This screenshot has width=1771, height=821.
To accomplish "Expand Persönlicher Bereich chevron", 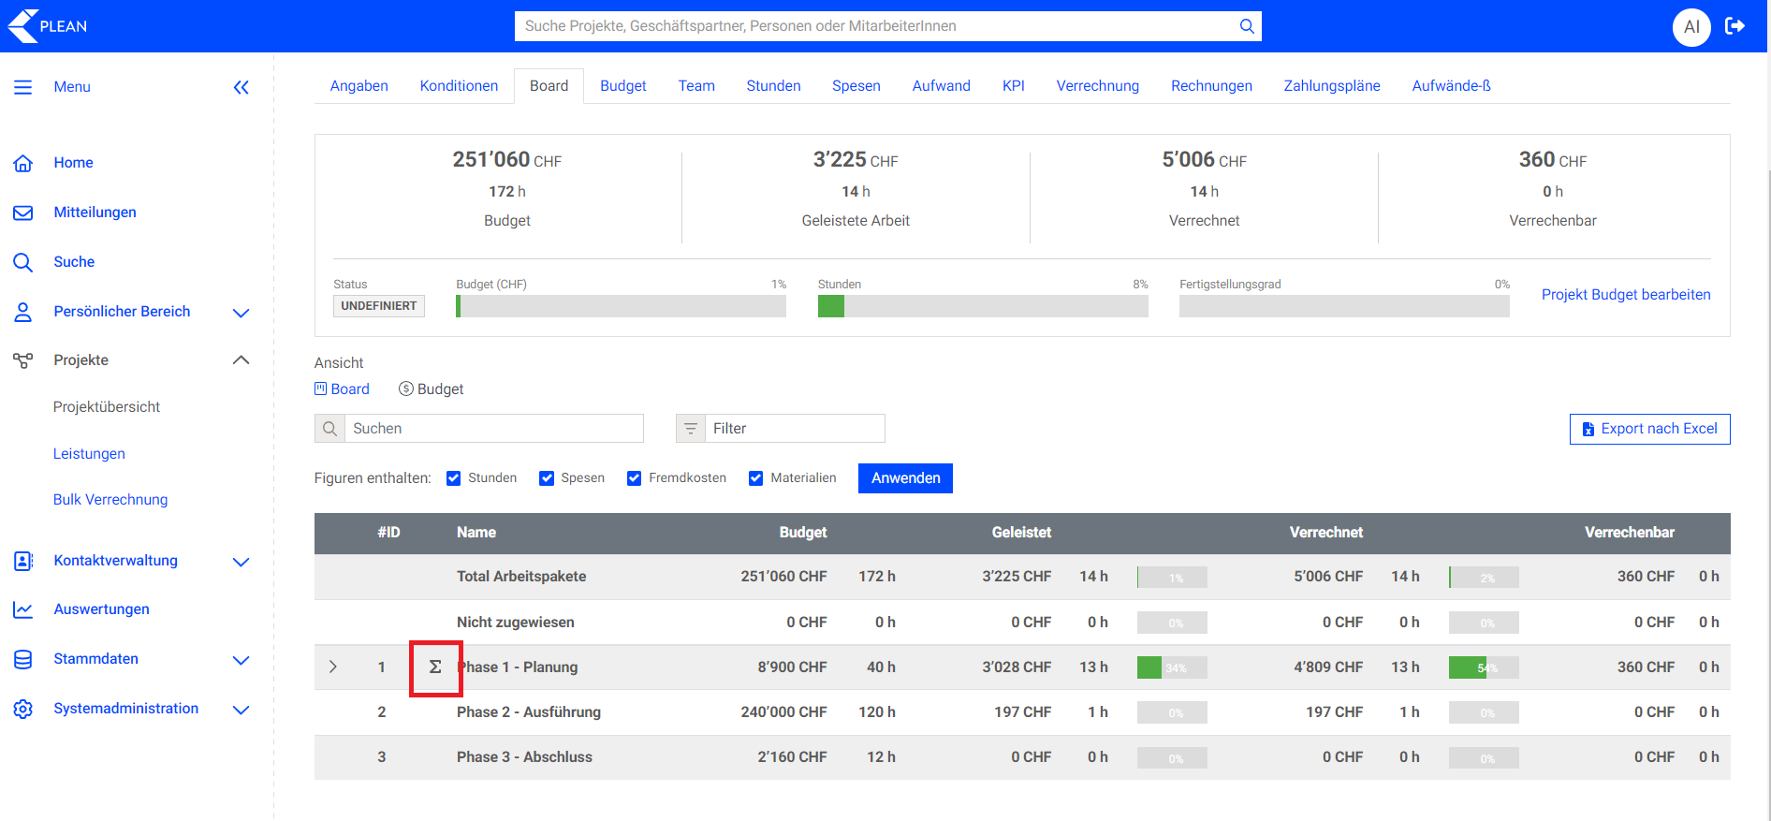I will (241, 313).
